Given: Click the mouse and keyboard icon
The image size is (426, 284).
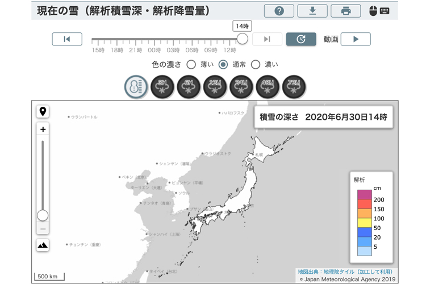Looking at the screenshot, I should (x=379, y=11).
